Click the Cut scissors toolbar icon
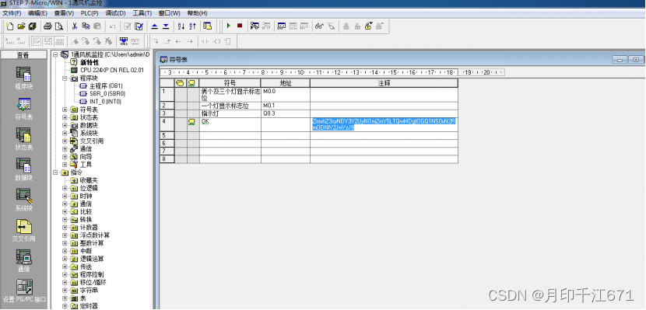The height and width of the screenshot is (310, 646). tap(75, 26)
